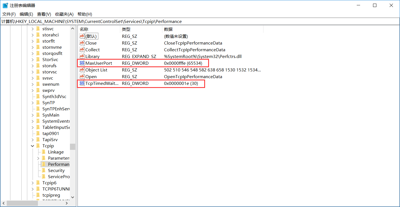Click the Registry Editor app icon in title bar
Image resolution: width=400 pixels, height=207 pixels.
coord(5,5)
